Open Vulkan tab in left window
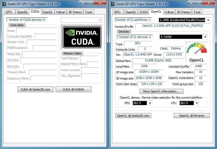The height and width of the screenshot is (149, 217). [x=61, y=12]
